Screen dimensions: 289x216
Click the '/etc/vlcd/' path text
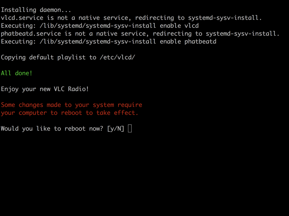click(117, 57)
